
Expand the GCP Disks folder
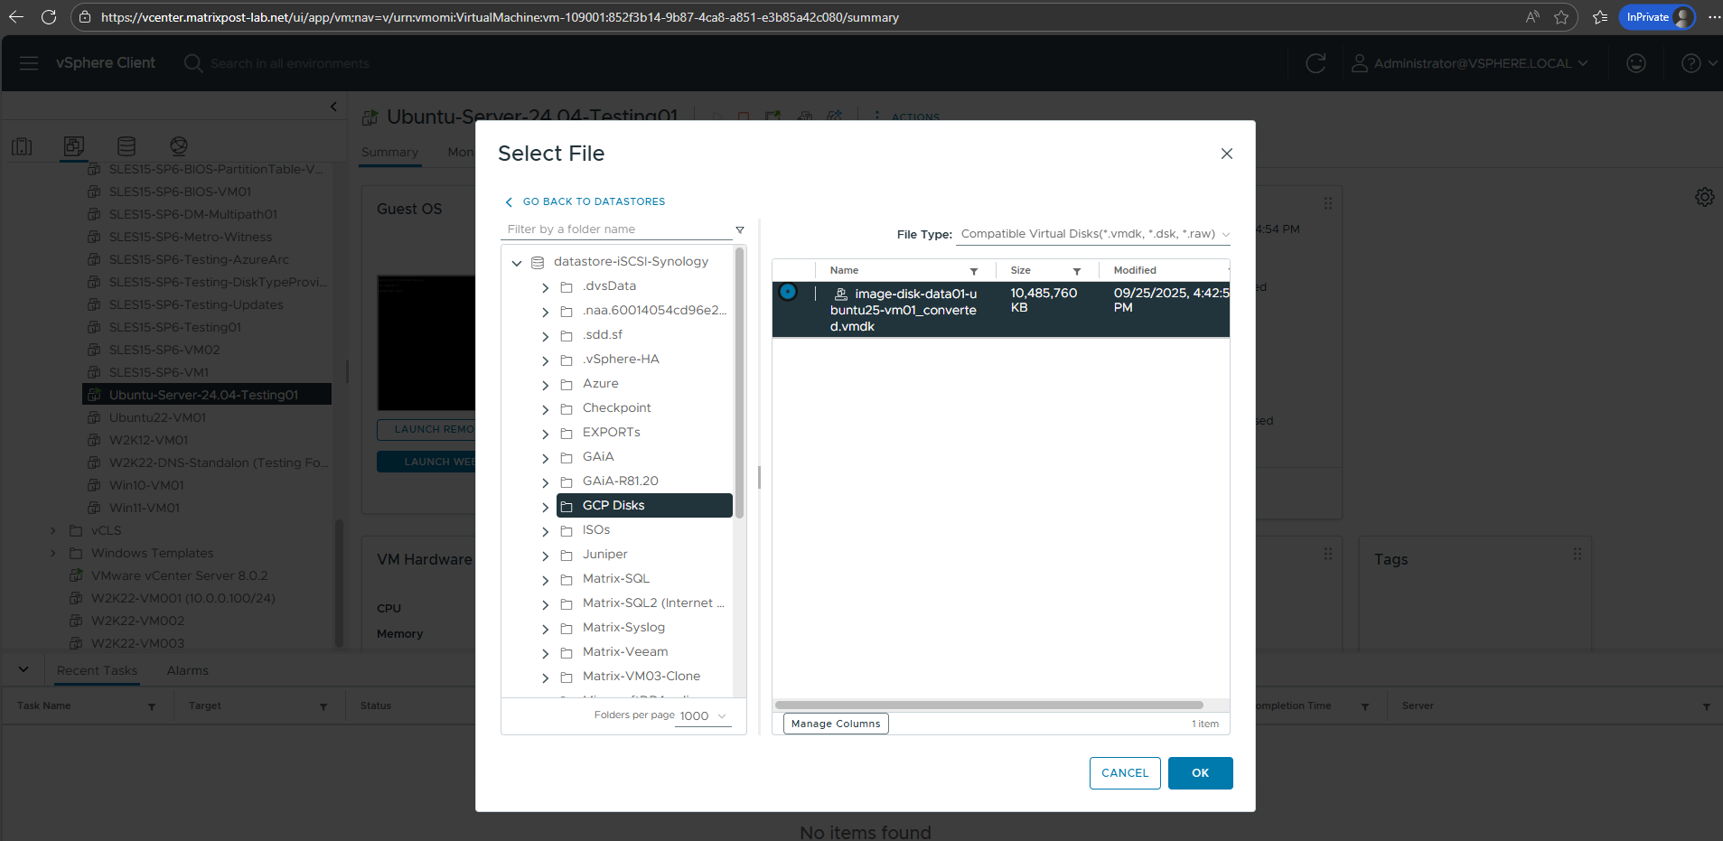pyautogui.click(x=545, y=507)
